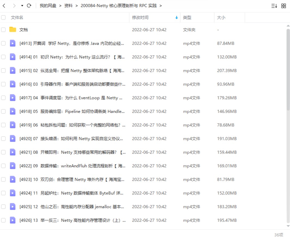Toggle the sort direction arrow
Viewport: 290px width, 239px height.
177,18
